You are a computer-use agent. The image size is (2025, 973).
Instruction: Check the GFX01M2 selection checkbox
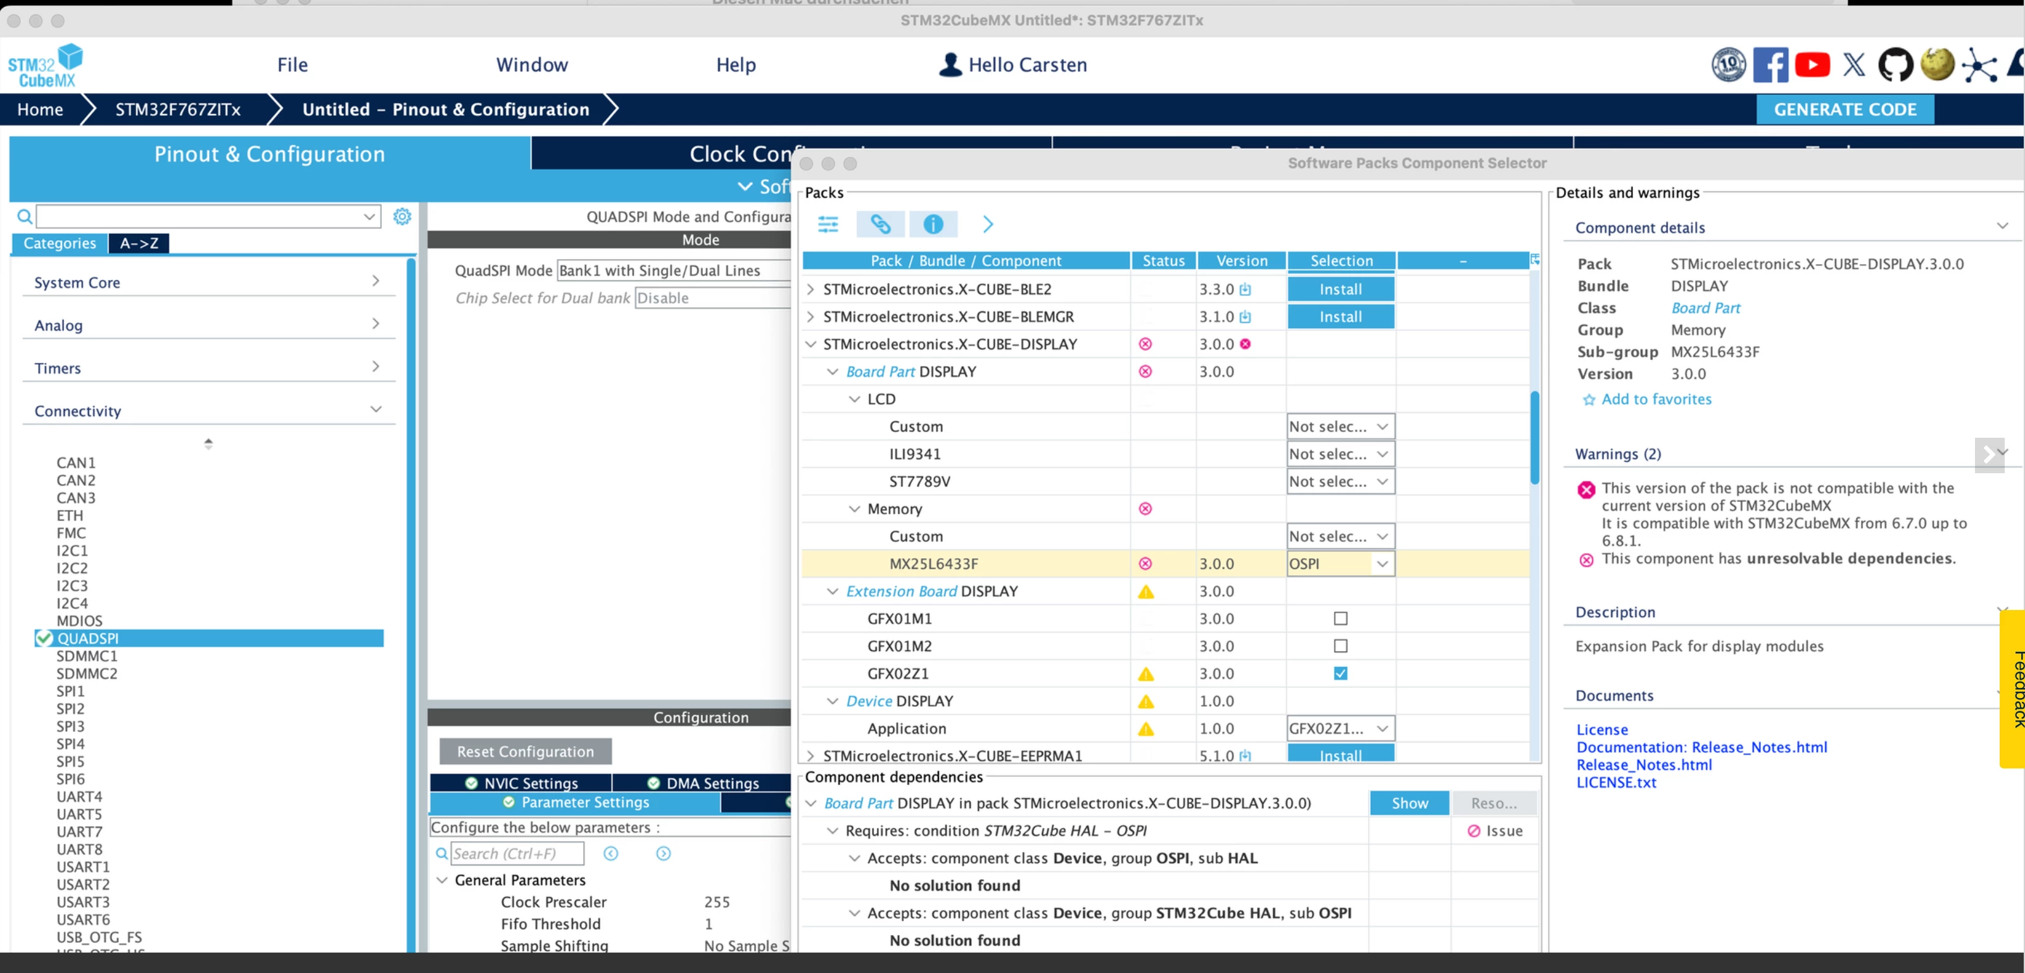pos(1339,647)
